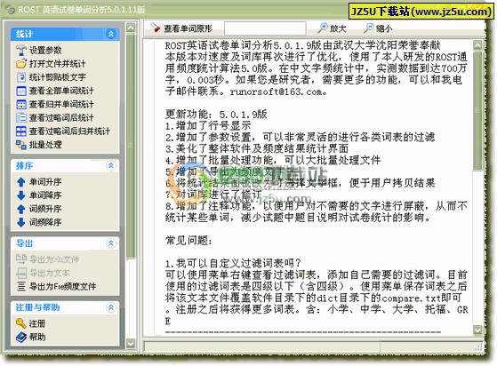Click the 导出 section header
Screen dimensions: 497x366
(x=65, y=243)
